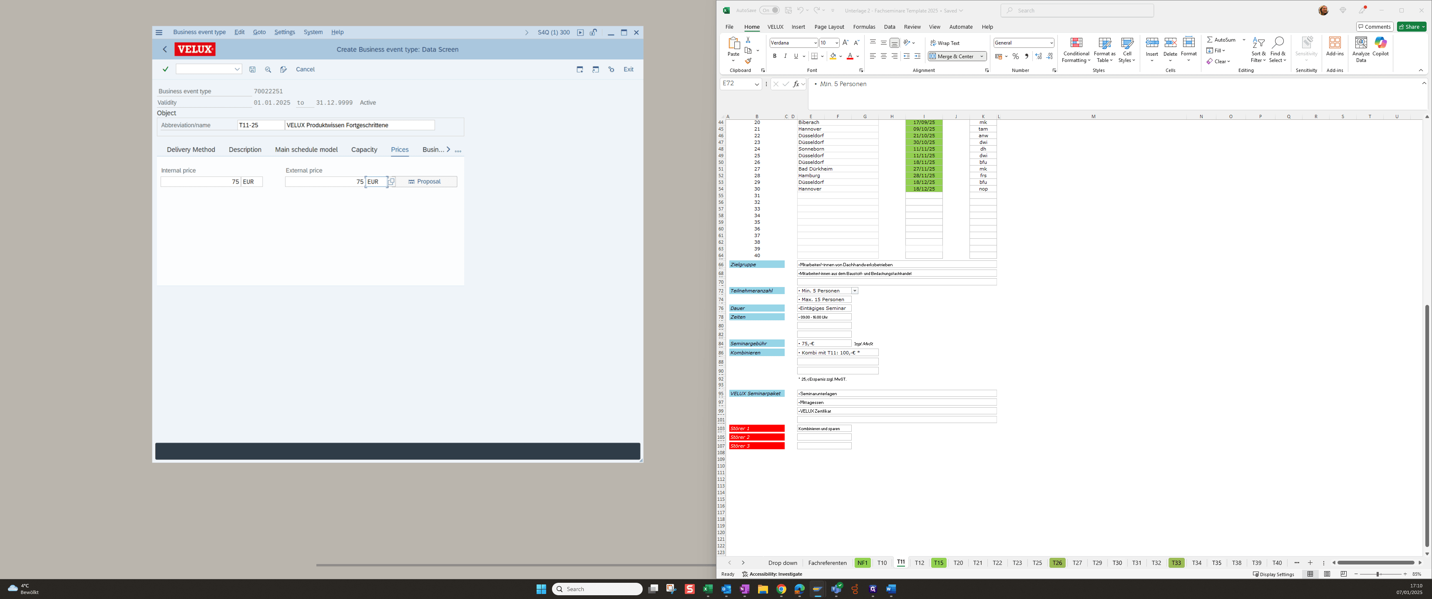The image size is (1432, 599).
Task: Click the SAP Save icon beside the command field
Action: tap(252, 69)
